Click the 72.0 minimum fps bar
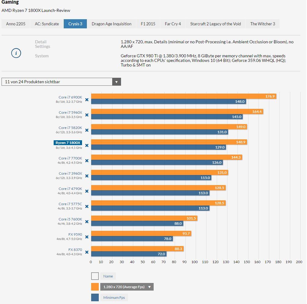The image size is (307, 304). click(x=129, y=254)
